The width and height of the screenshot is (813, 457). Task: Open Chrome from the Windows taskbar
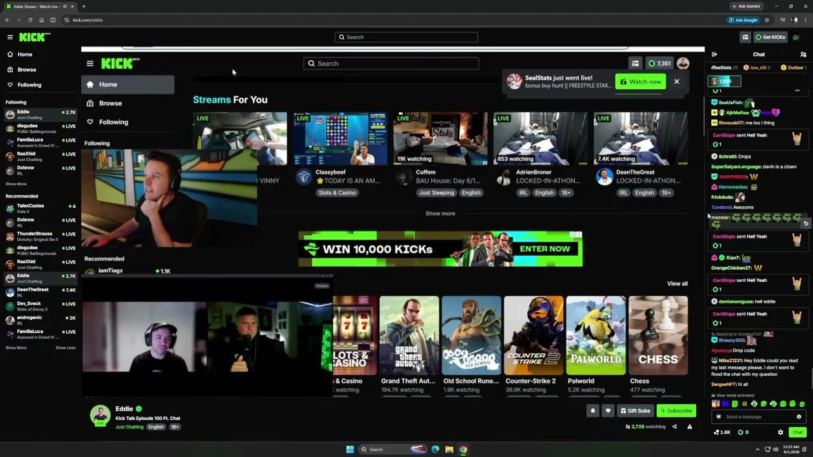click(463, 449)
